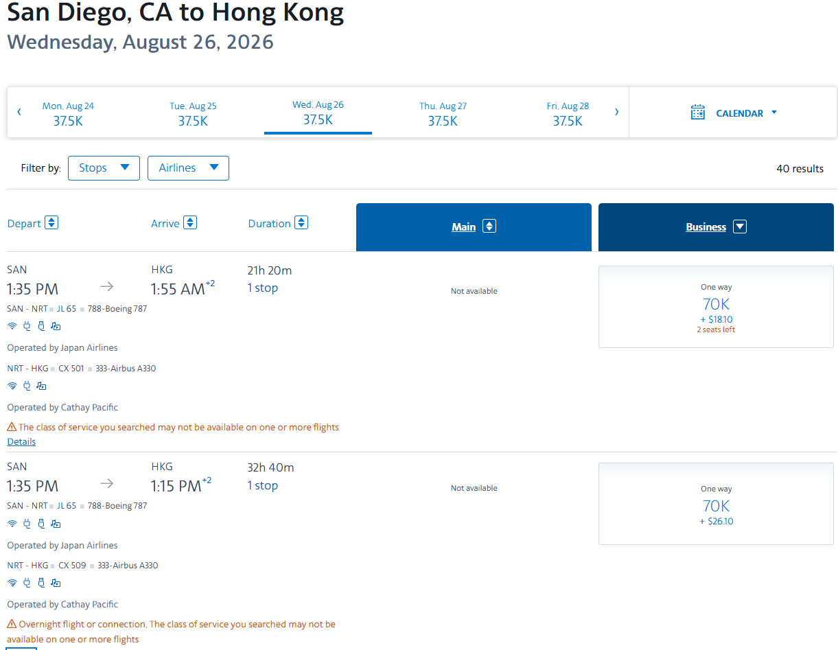
Task: Go to previous dates with left arrow
Action: point(19,112)
